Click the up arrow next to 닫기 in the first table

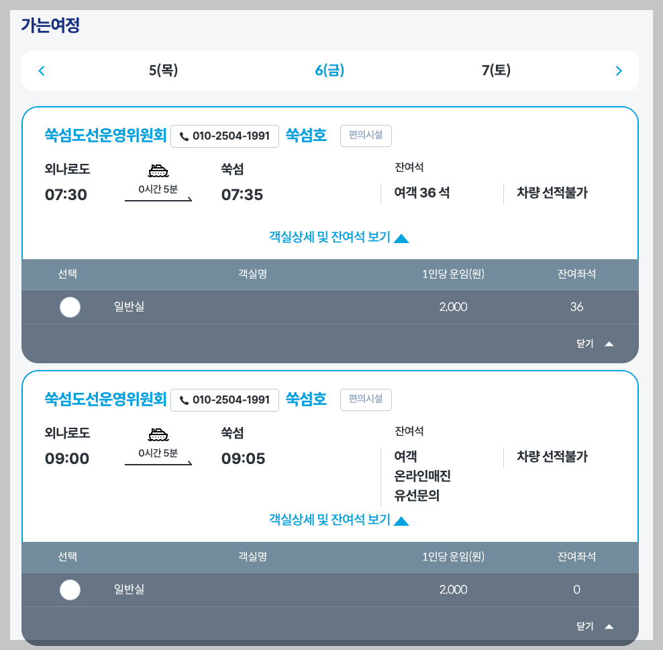[x=609, y=343]
